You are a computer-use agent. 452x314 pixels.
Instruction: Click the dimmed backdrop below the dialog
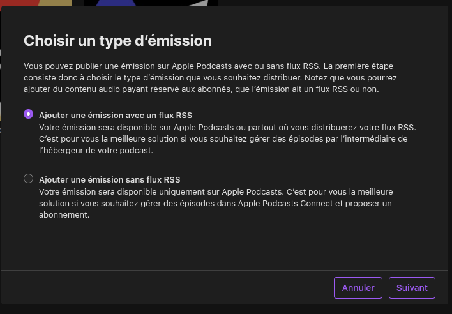(x=226, y=310)
